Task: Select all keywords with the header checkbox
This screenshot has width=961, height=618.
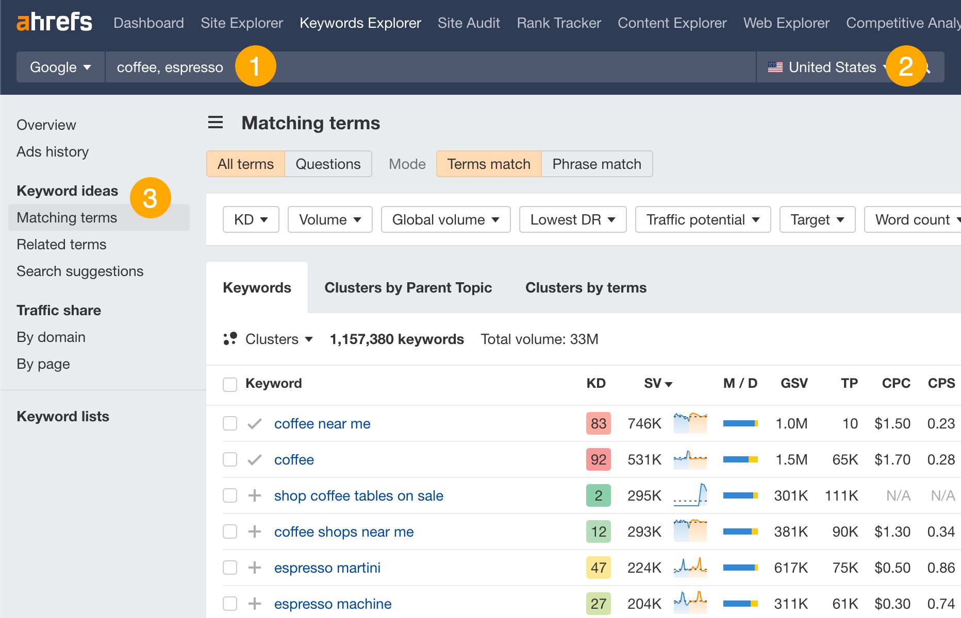Action: pos(229,384)
